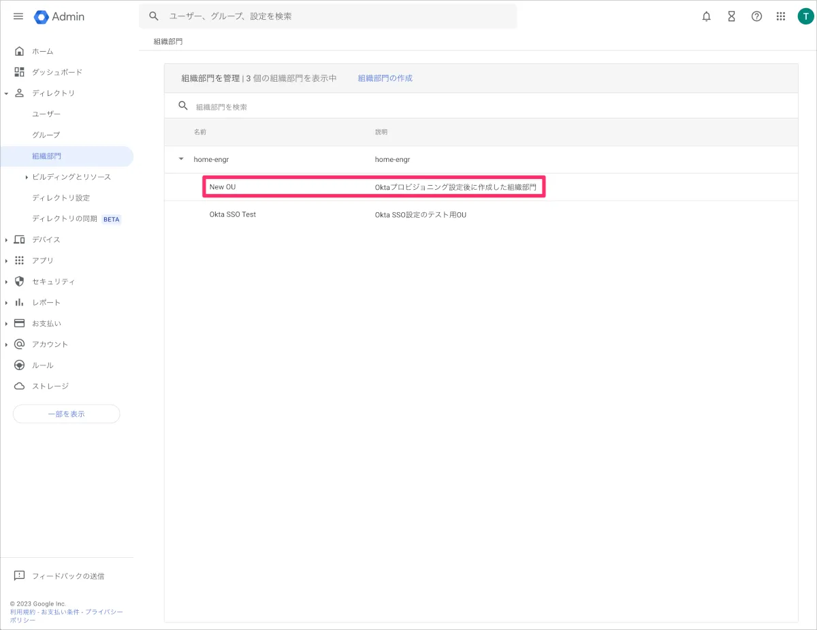This screenshot has height=630, width=817.
Task: Click the green account avatar T
Action: pyautogui.click(x=805, y=16)
